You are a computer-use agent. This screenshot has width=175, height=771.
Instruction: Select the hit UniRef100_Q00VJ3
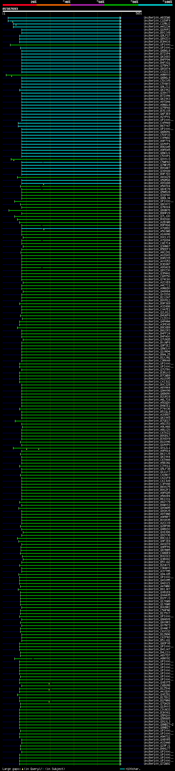(157, 159)
